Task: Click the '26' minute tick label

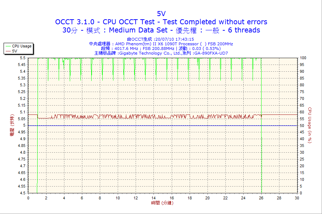Action: (x=261, y=198)
